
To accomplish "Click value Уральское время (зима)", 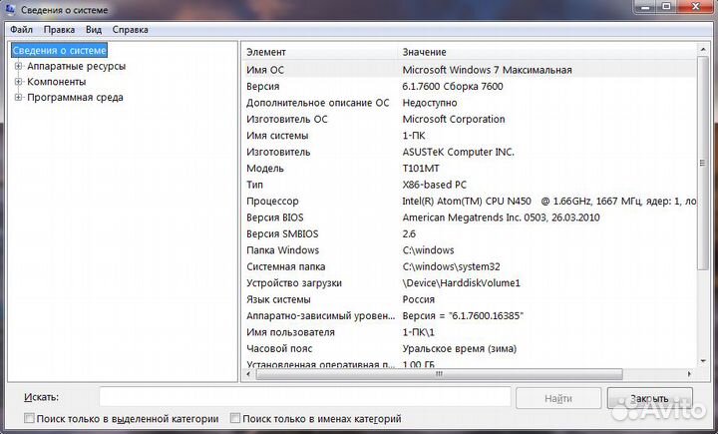I will click(460, 349).
